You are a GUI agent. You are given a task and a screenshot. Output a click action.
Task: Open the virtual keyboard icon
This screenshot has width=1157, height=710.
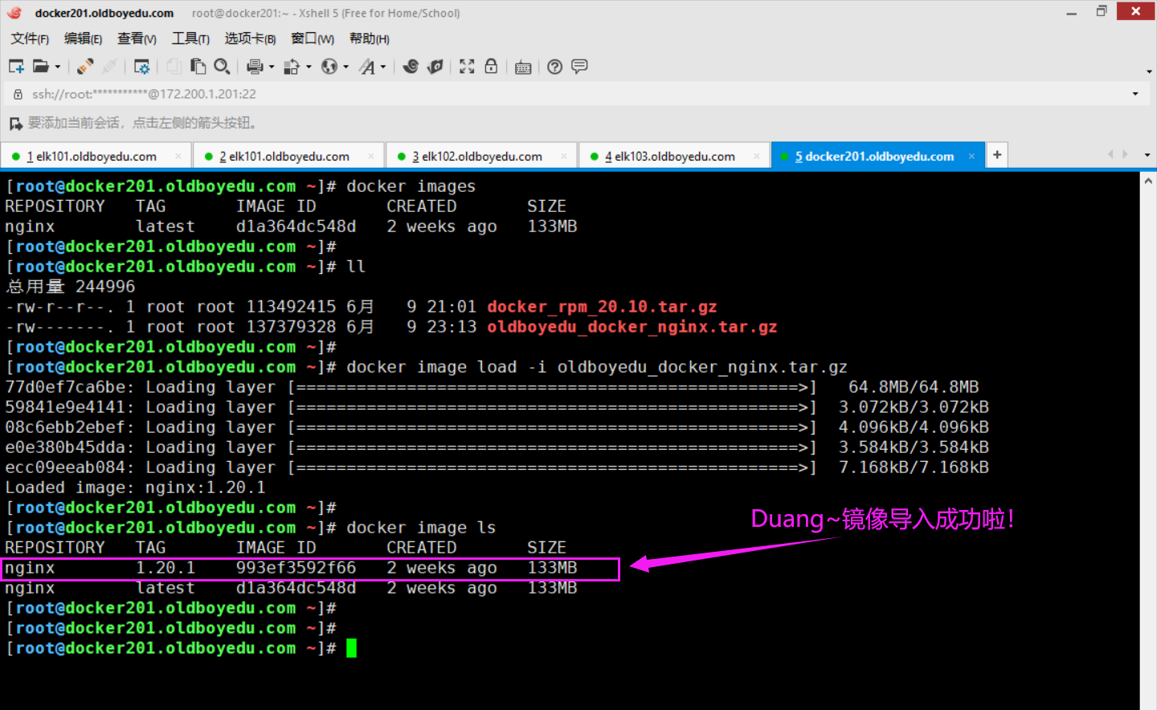click(x=523, y=67)
